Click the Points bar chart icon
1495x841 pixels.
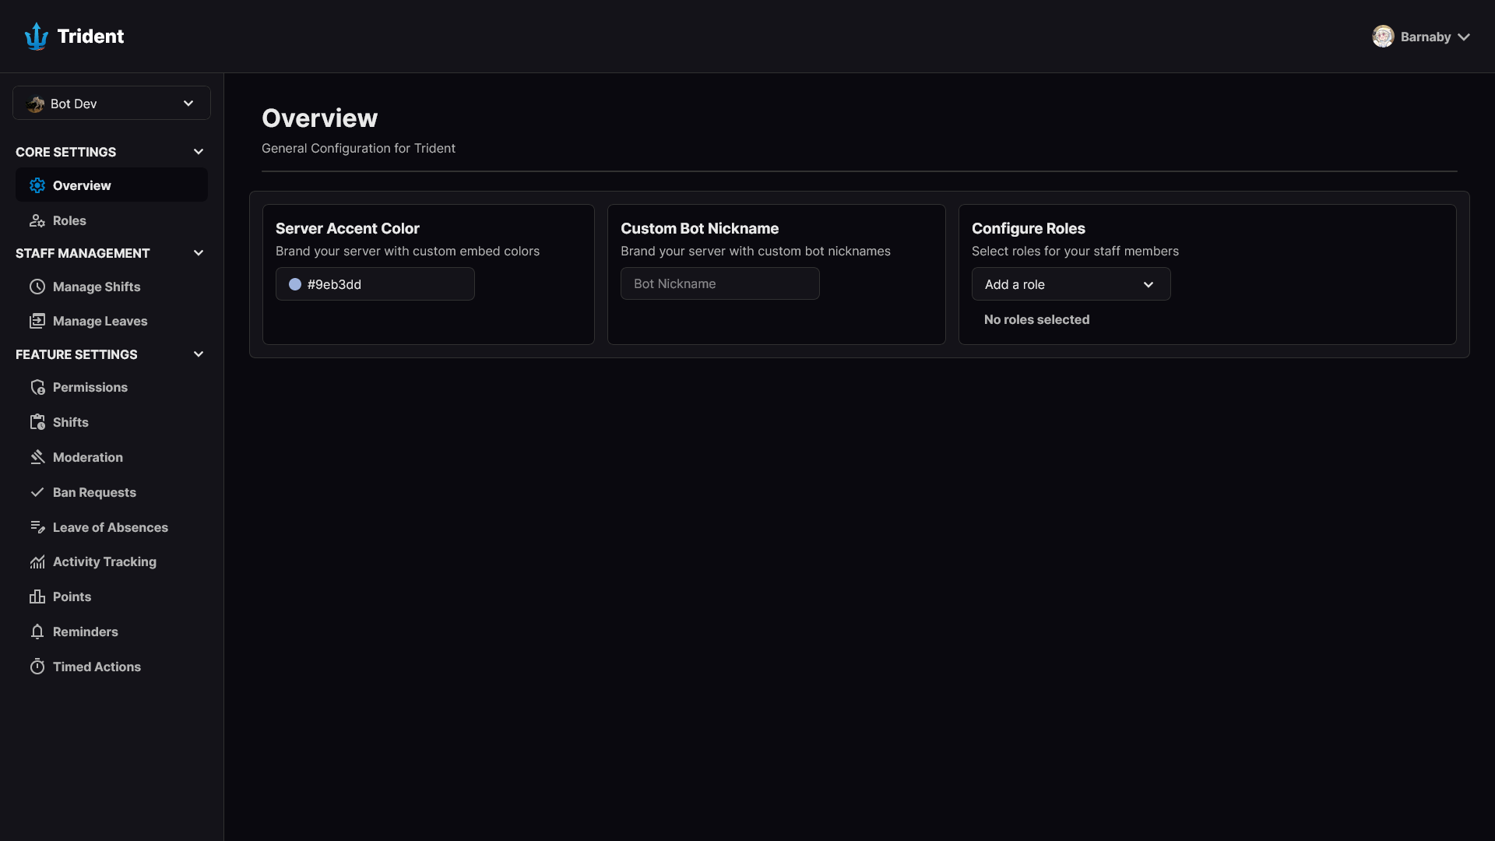pyautogui.click(x=37, y=596)
